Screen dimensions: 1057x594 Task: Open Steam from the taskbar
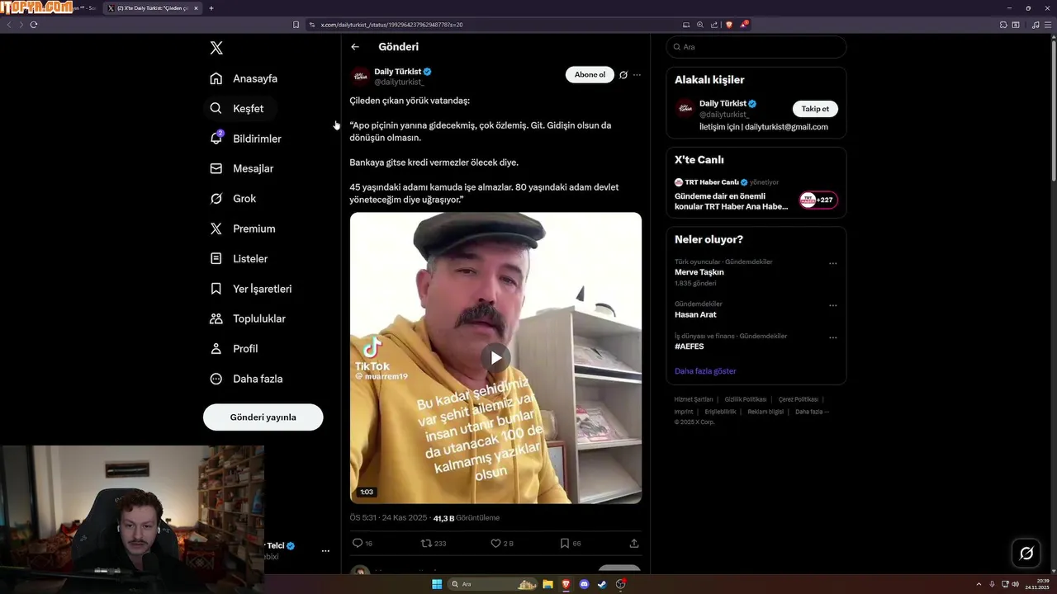tap(602, 584)
